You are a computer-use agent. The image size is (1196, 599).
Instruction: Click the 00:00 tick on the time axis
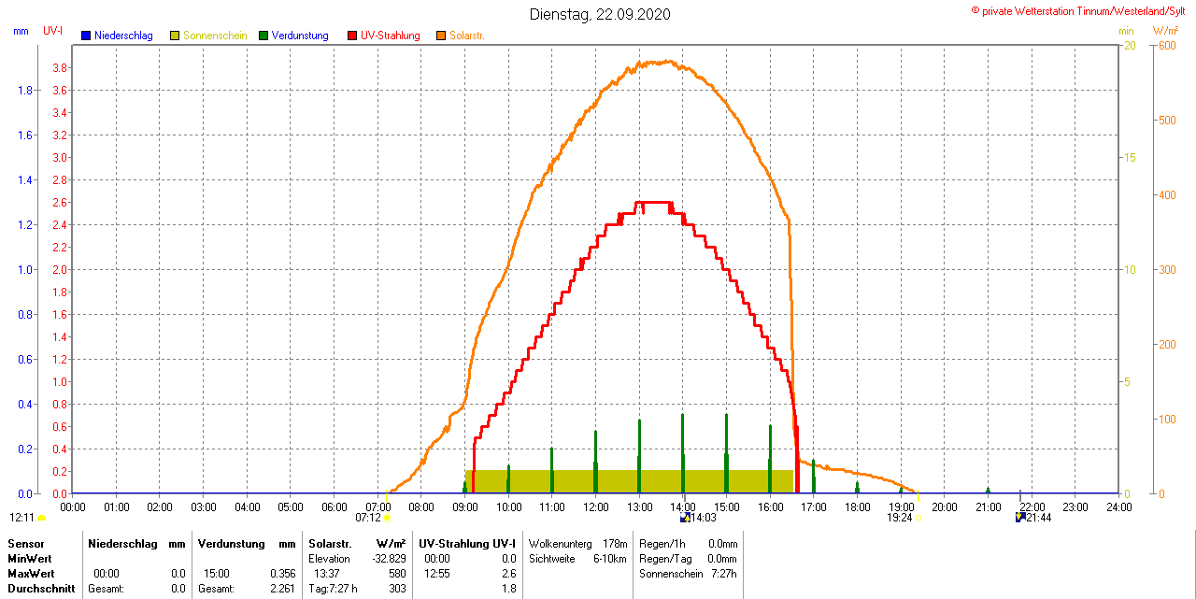click(73, 507)
